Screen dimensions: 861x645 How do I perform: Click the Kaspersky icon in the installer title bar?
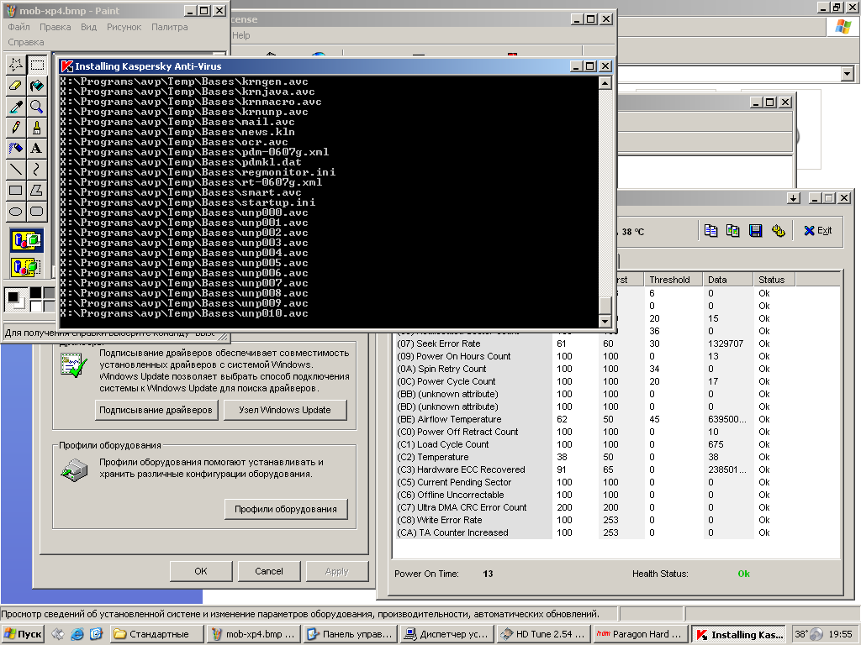[67, 66]
